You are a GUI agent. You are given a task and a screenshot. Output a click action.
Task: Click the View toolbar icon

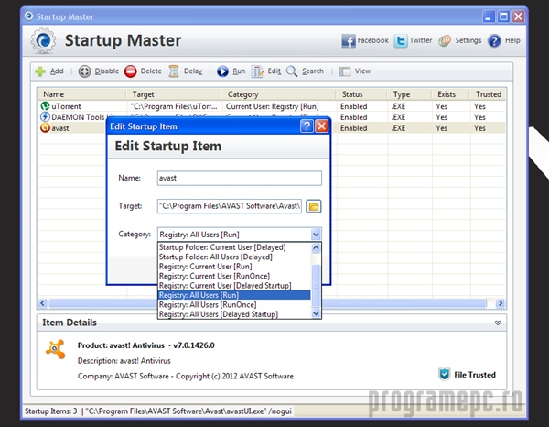click(345, 71)
